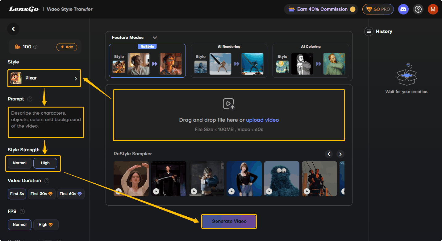Click the help icon next to Prompt

point(30,99)
